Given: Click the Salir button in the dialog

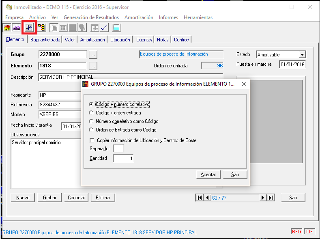Looking at the screenshot, I should pos(235,174).
